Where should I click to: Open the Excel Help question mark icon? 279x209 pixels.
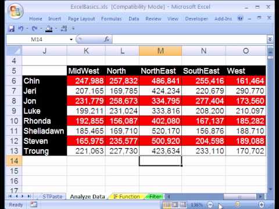[x=240, y=19]
